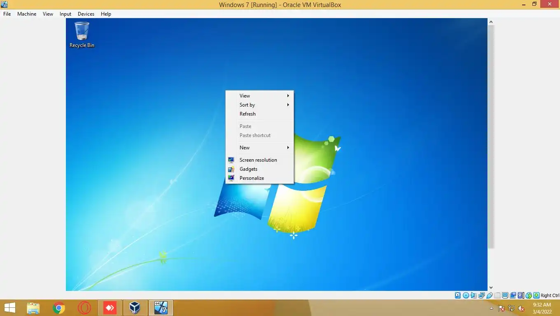560x316 pixels.
Task: Expand the New submenu arrow
Action: (288, 147)
